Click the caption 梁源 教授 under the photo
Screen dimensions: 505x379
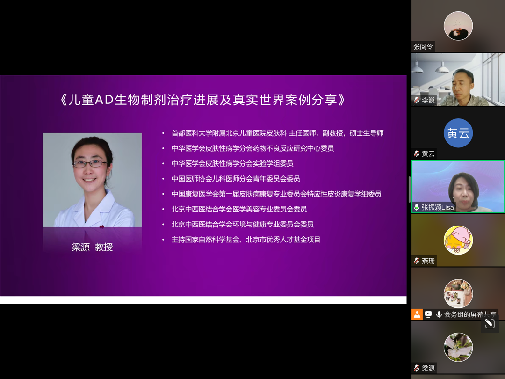(92, 247)
